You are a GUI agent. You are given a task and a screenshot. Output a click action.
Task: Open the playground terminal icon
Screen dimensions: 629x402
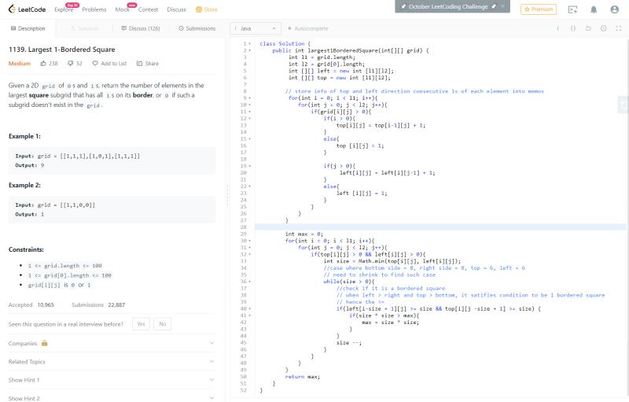pos(572,9)
